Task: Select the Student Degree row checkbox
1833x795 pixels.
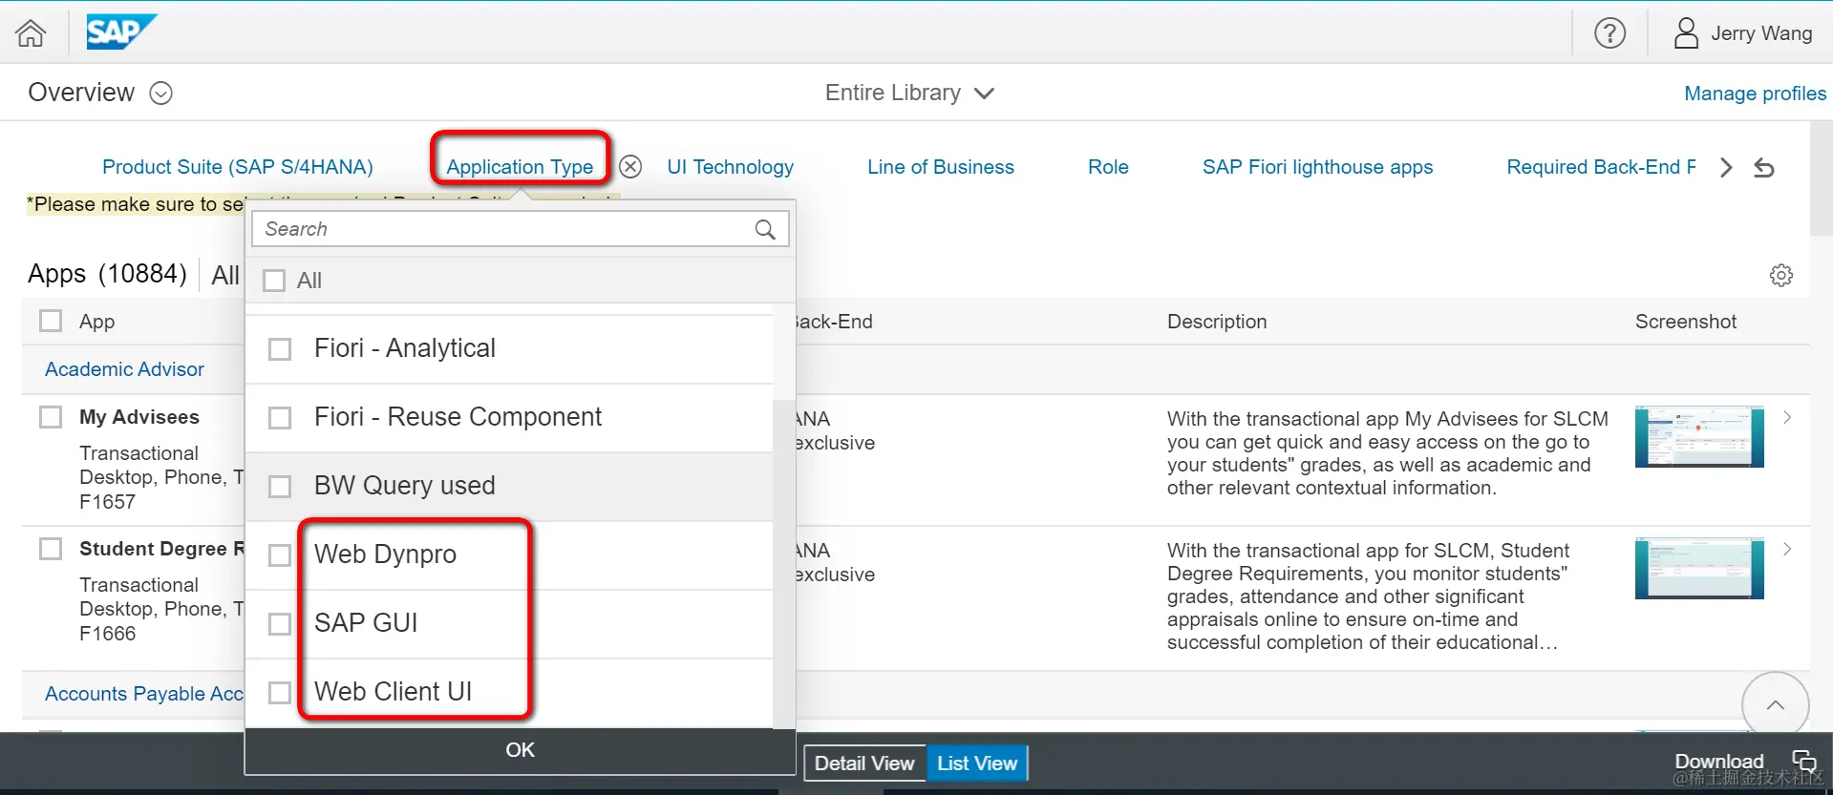Action: click(x=51, y=549)
